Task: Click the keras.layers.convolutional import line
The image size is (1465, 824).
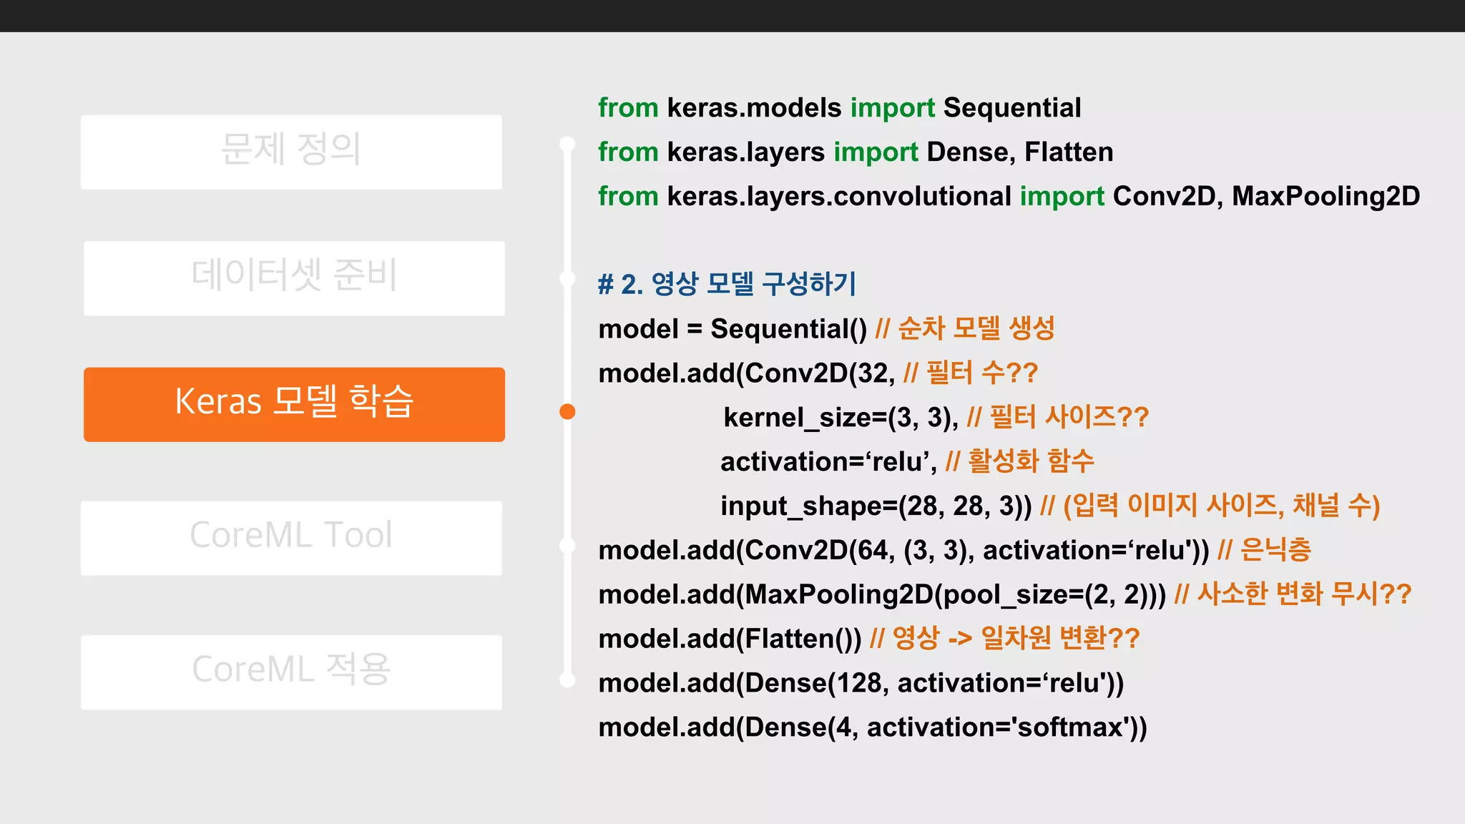Action: 1009,196
